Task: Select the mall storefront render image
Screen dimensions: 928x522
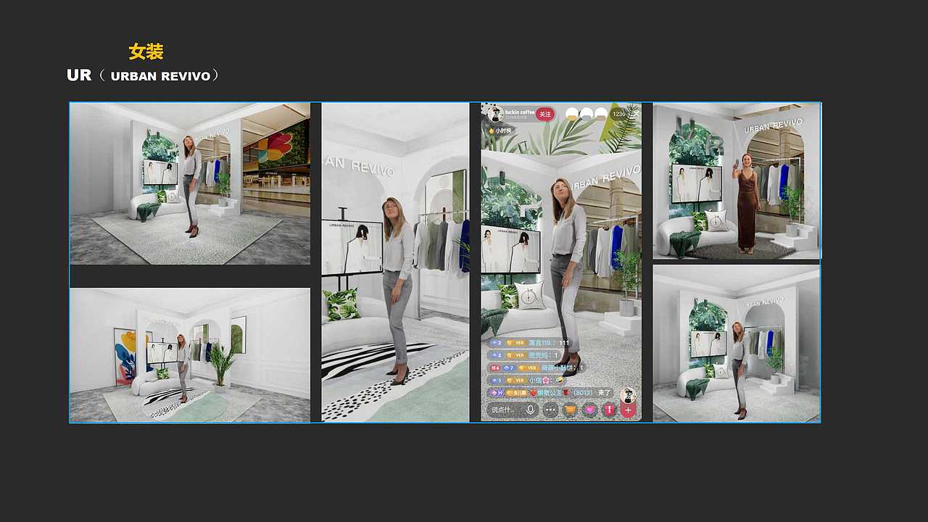Action: coord(190,183)
